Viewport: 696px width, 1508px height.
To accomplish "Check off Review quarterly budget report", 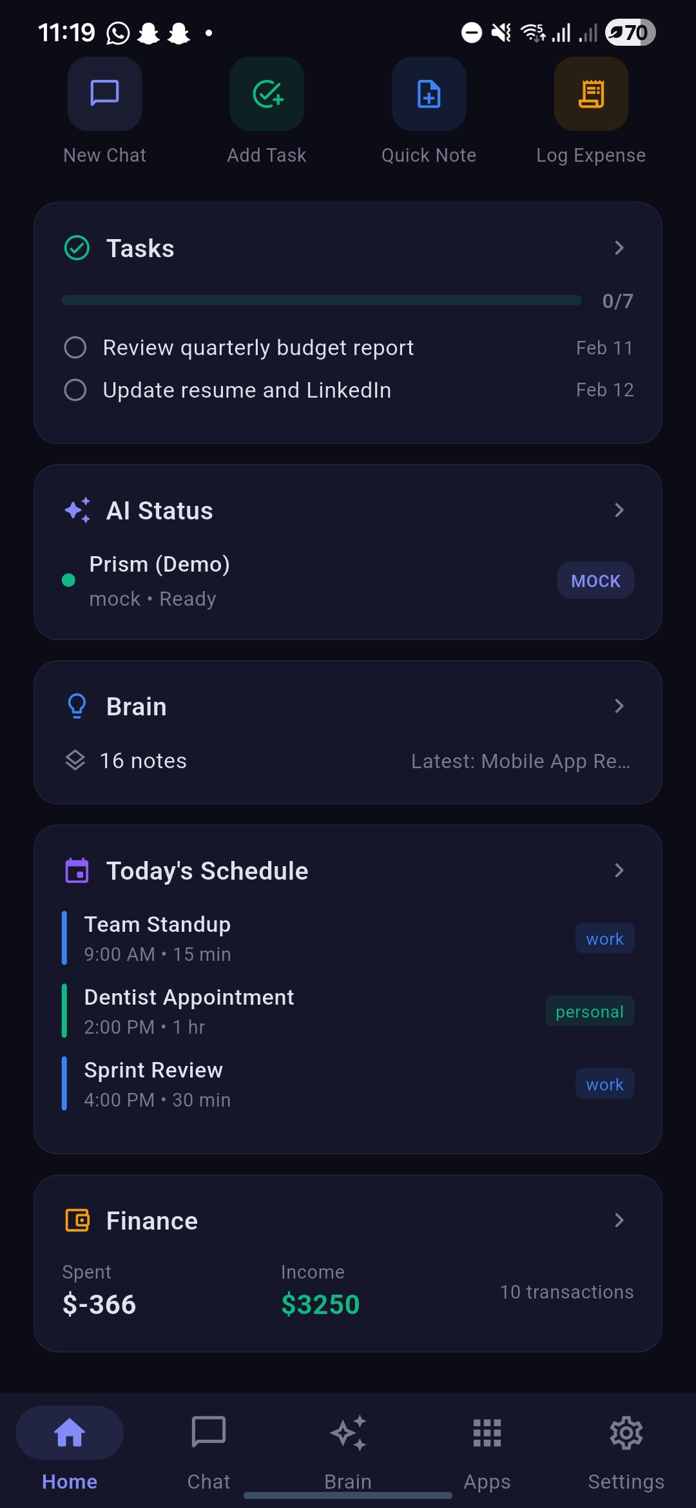I will tap(75, 347).
